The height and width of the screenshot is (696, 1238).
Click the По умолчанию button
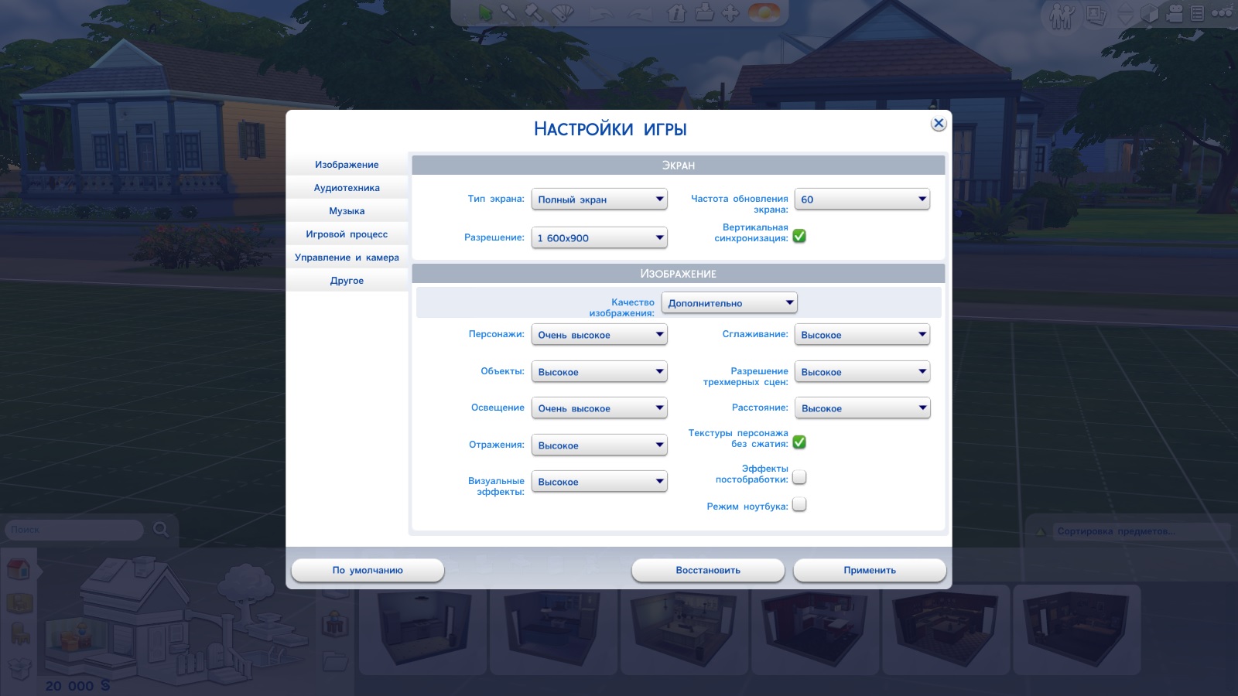click(368, 570)
